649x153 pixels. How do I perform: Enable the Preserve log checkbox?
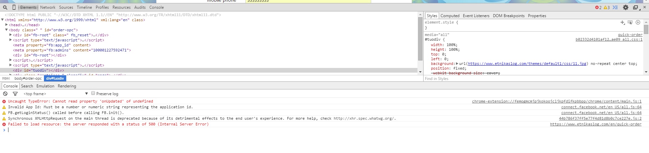[93, 93]
